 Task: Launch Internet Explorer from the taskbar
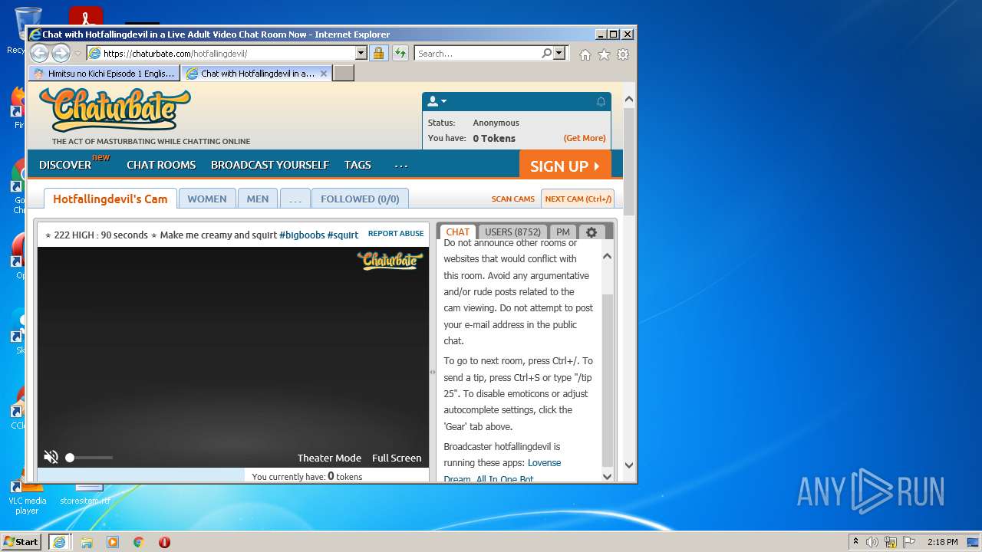click(59, 541)
